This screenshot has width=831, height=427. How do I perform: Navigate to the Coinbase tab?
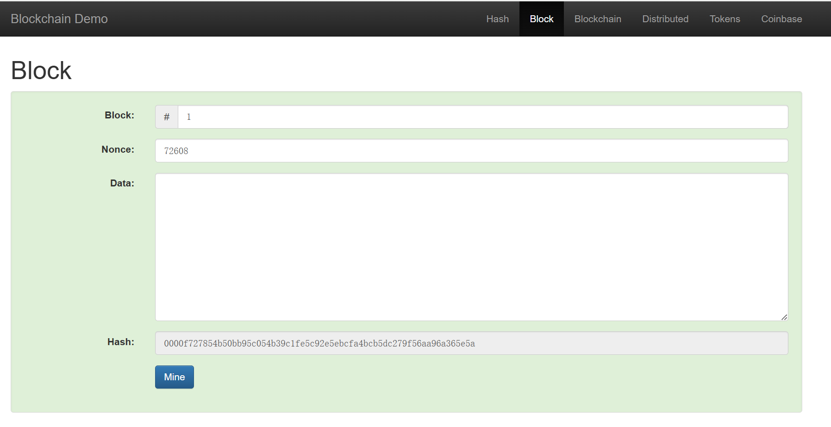pos(781,19)
